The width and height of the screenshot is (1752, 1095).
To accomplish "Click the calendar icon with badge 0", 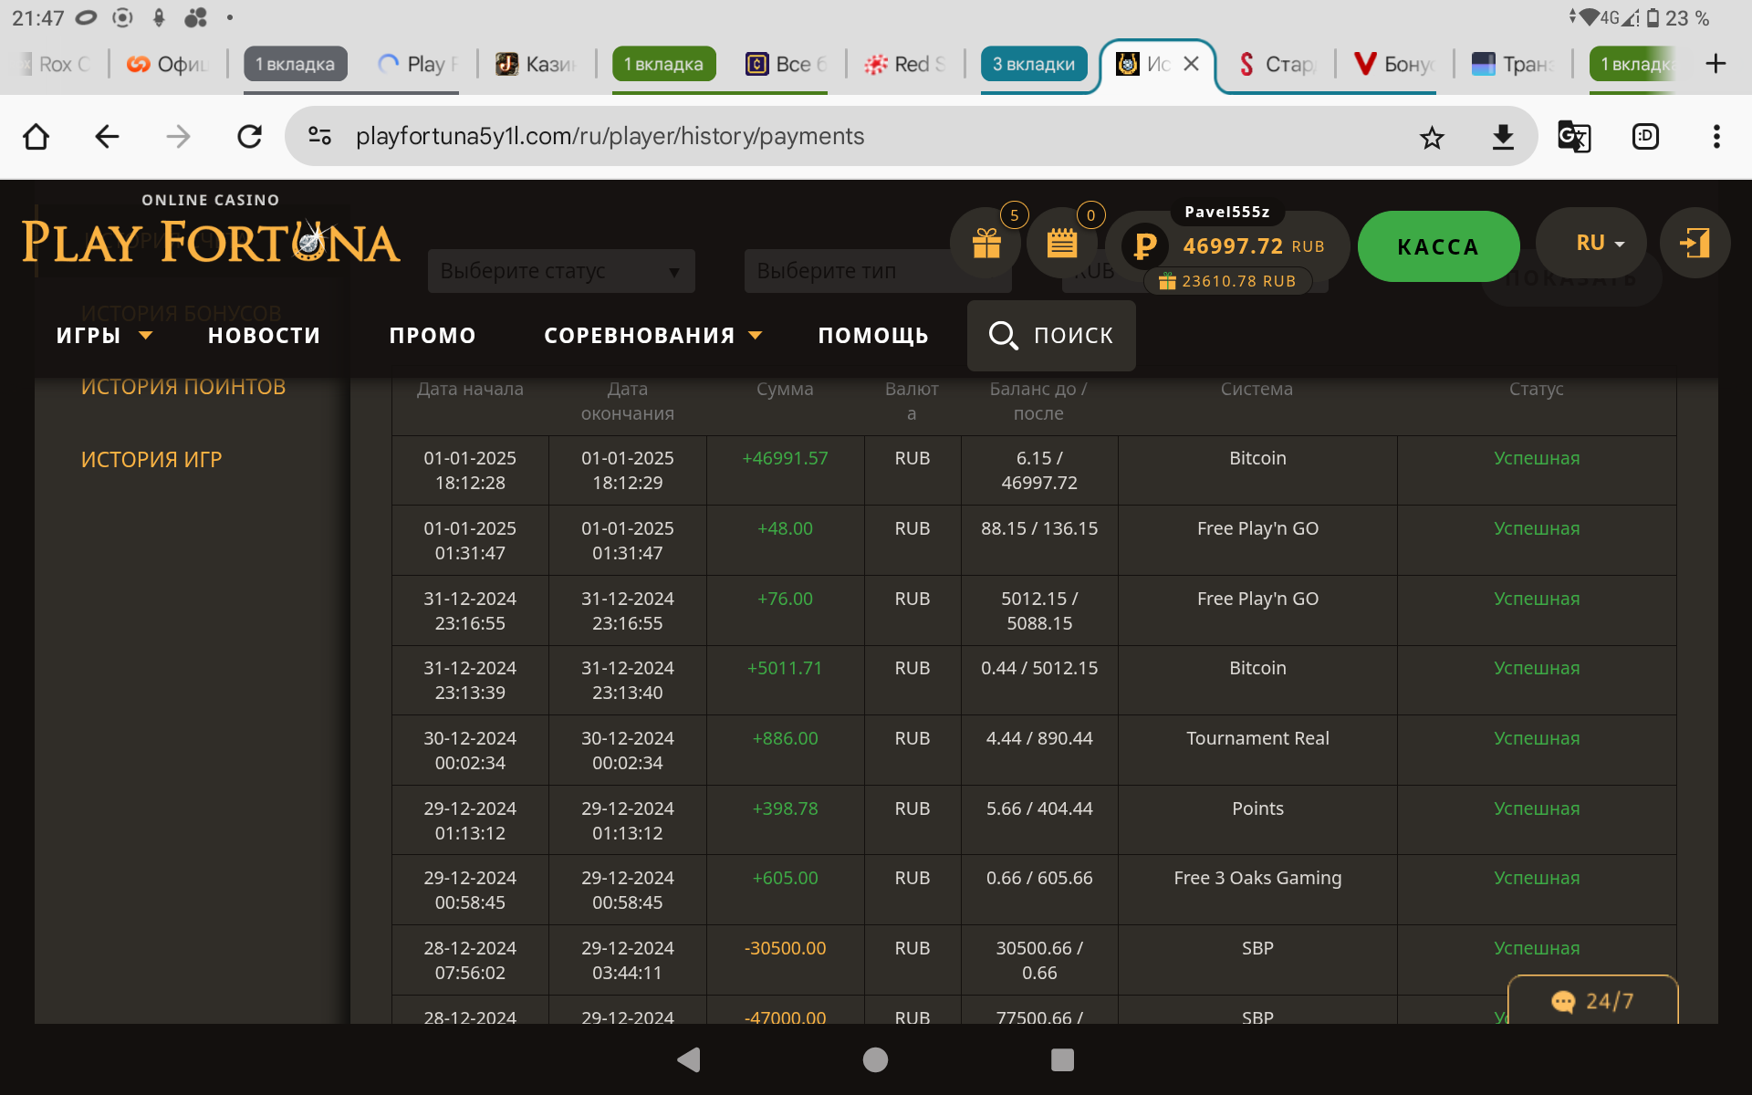I will pyautogui.click(x=1062, y=244).
